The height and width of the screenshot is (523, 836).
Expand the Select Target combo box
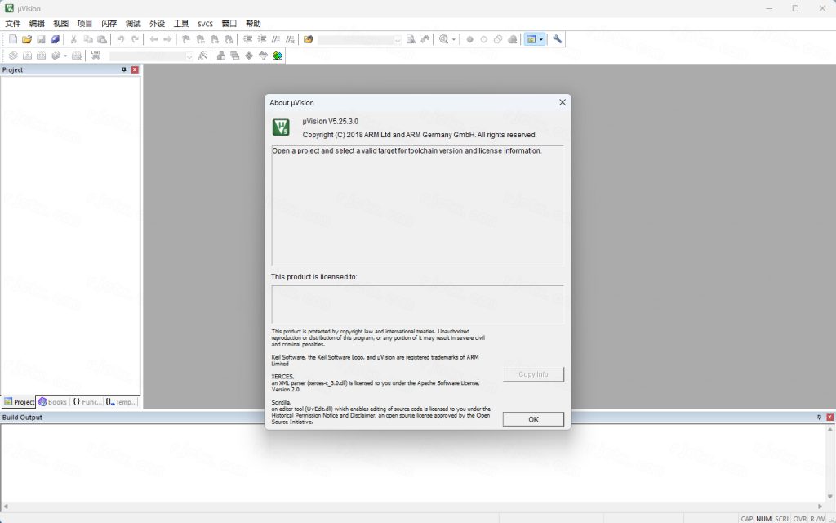click(x=189, y=56)
